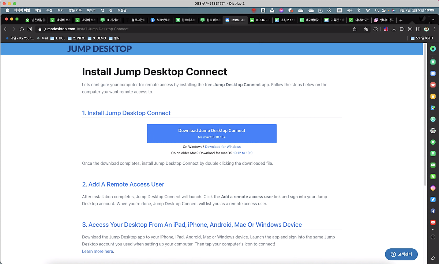Open the 도움말 menu
Screen dimensions: 439x264
122,11
